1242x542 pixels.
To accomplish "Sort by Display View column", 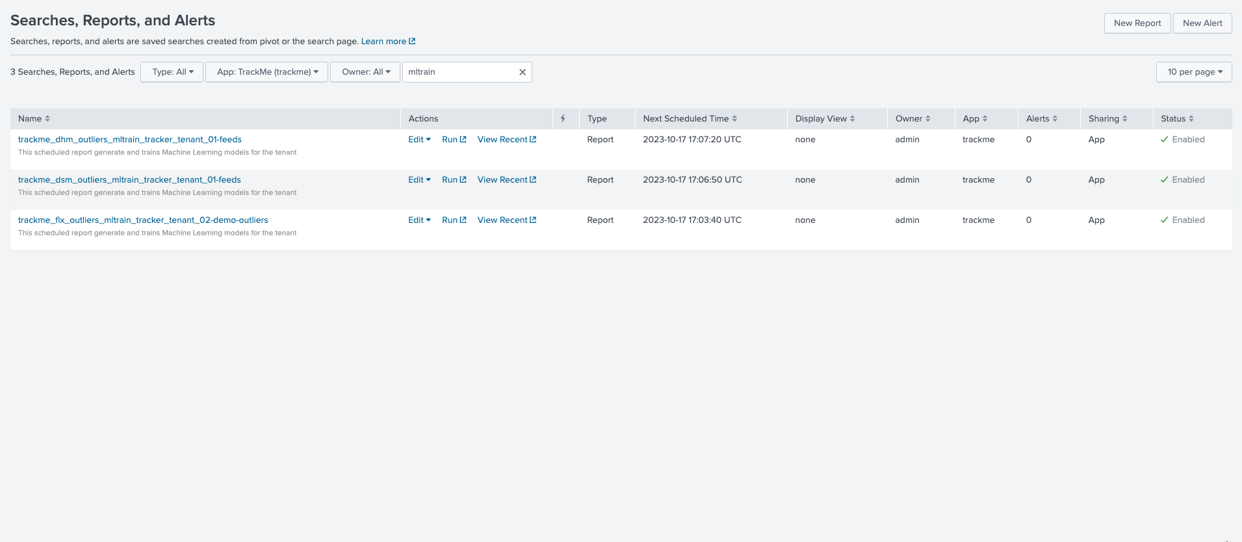I will click(x=825, y=118).
